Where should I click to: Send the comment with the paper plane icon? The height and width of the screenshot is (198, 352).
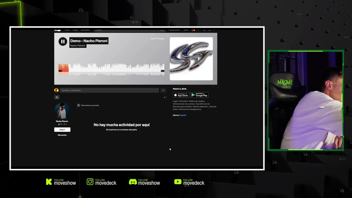click(x=163, y=90)
